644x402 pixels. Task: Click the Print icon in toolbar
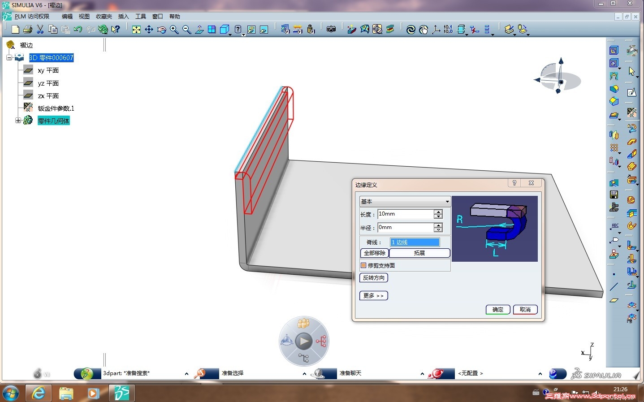27,30
